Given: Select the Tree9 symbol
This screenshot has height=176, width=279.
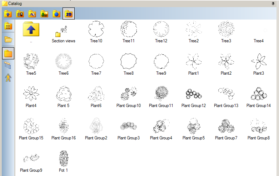Looking at the screenshot, I should point(161,61).
